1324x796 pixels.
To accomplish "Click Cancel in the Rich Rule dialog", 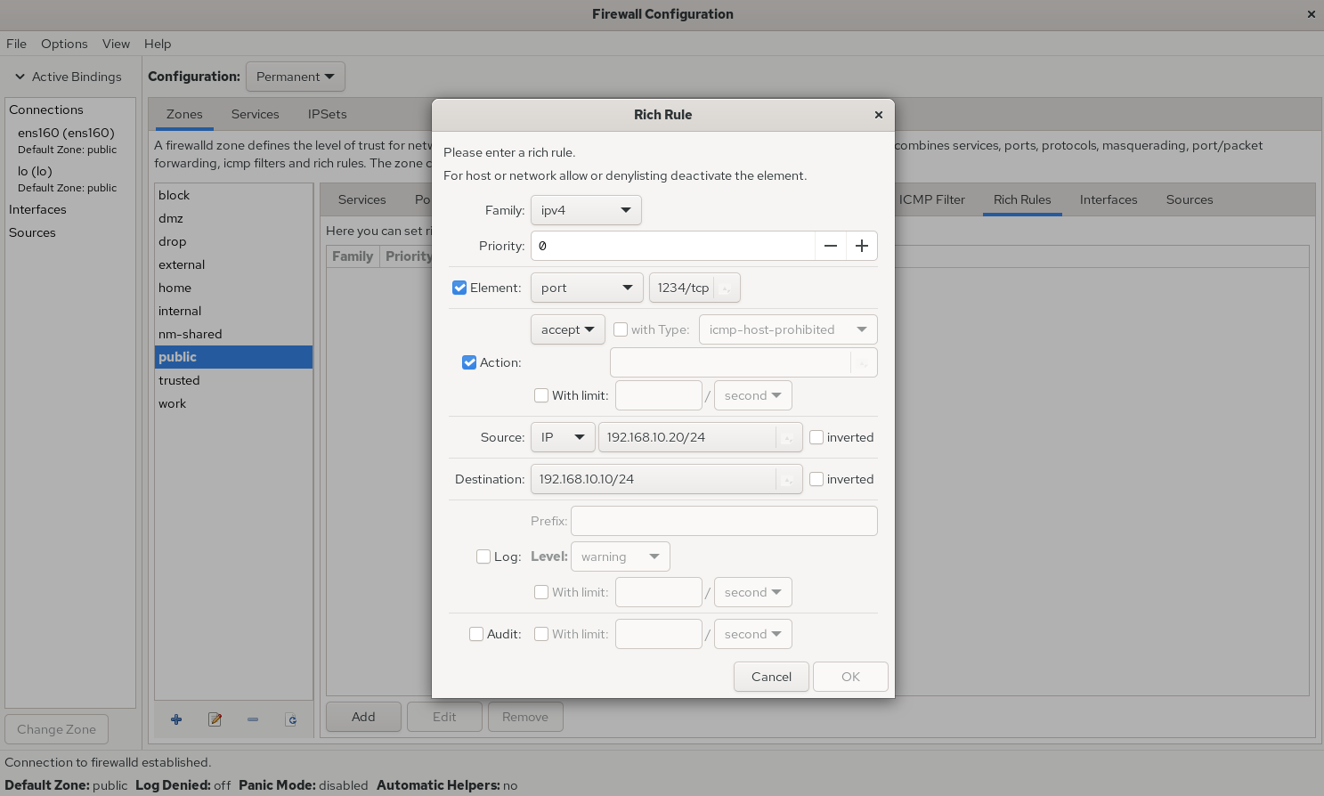I will [x=771, y=677].
